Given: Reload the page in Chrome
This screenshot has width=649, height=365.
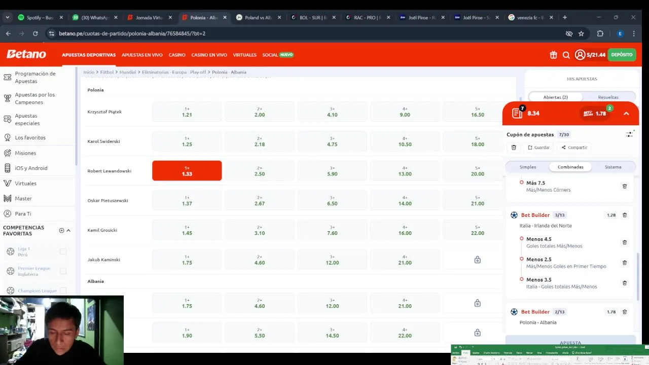Looking at the screenshot, I should coord(35,33).
